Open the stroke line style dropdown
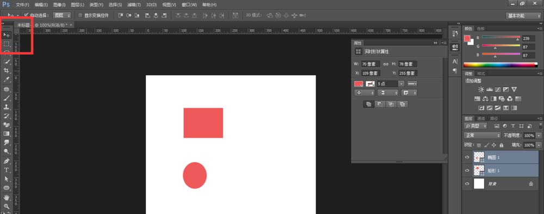Screen dimensions: 544x214 (412, 84)
